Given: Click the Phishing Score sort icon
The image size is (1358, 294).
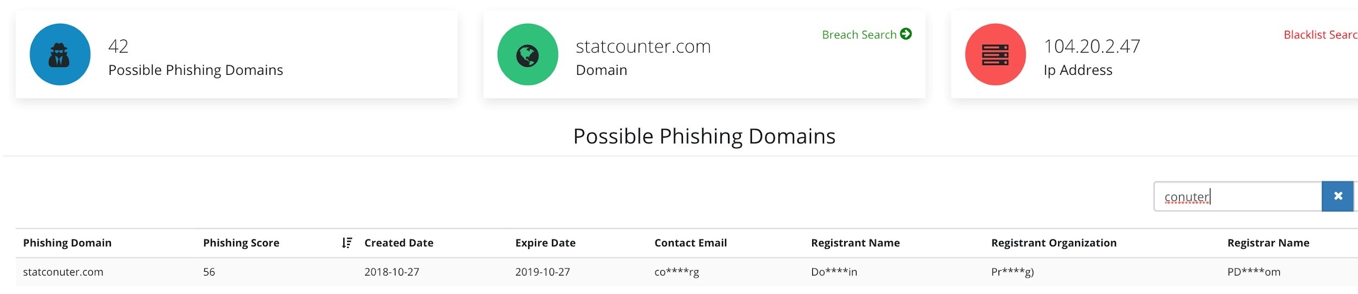Looking at the screenshot, I should pos(347,243).
